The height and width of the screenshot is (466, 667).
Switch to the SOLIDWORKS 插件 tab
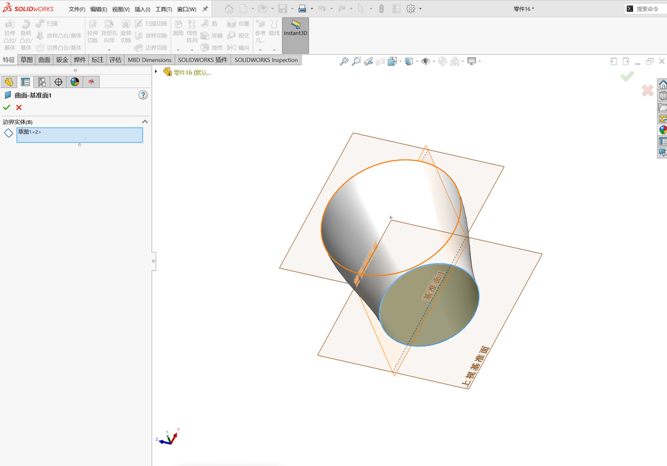coord(203,60)
